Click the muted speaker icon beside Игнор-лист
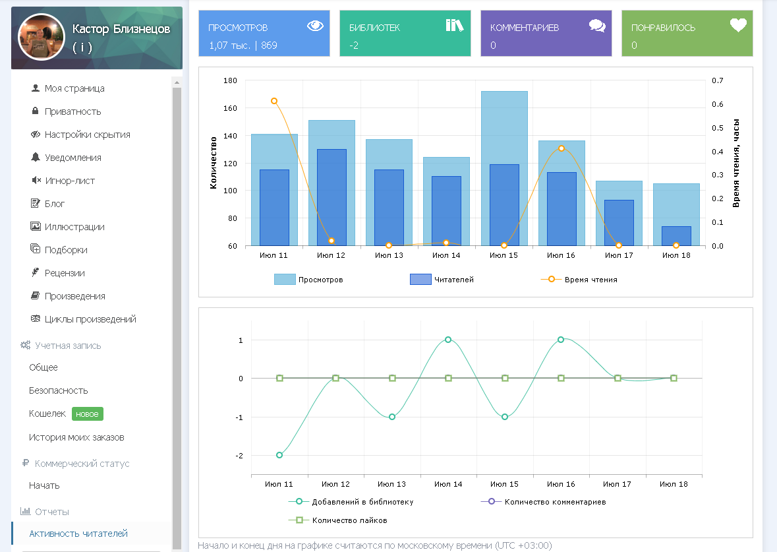Image resolution: width=777 pixels, height=552 pixels. click(x=36, y=181)
